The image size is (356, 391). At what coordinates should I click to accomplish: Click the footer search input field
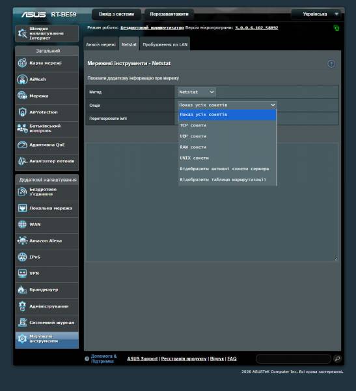(294, 358)
